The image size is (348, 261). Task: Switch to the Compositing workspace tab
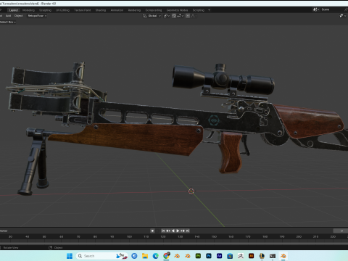[154, 10]
